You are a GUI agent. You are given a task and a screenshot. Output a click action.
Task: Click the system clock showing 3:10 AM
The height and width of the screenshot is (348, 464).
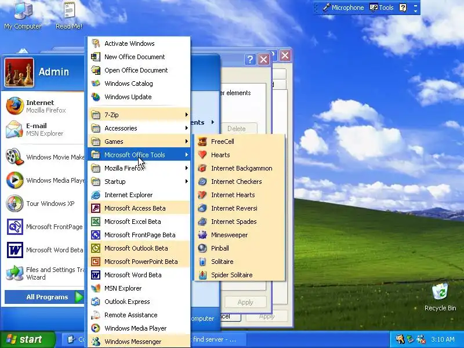(x=443, y=339)
